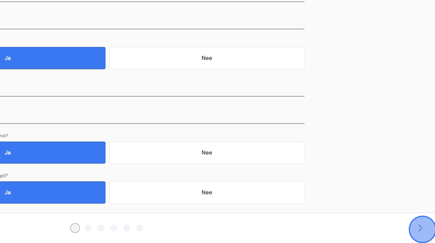Jump to the second pagination dot
The height and width of the screenshot is (243, 435).
coord(88,228)
